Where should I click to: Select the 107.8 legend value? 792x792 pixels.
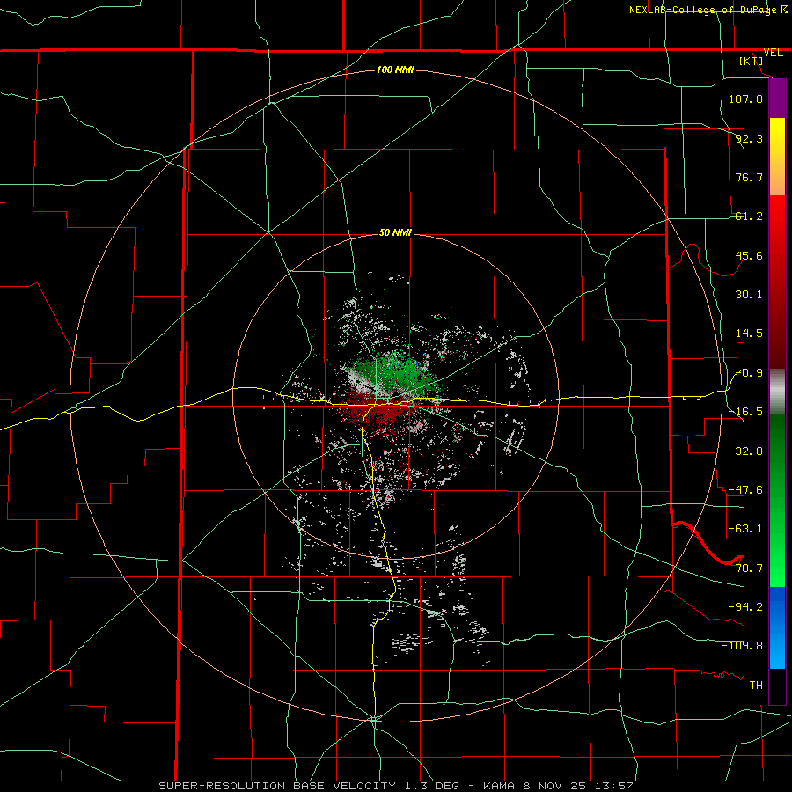pos(745,99)
